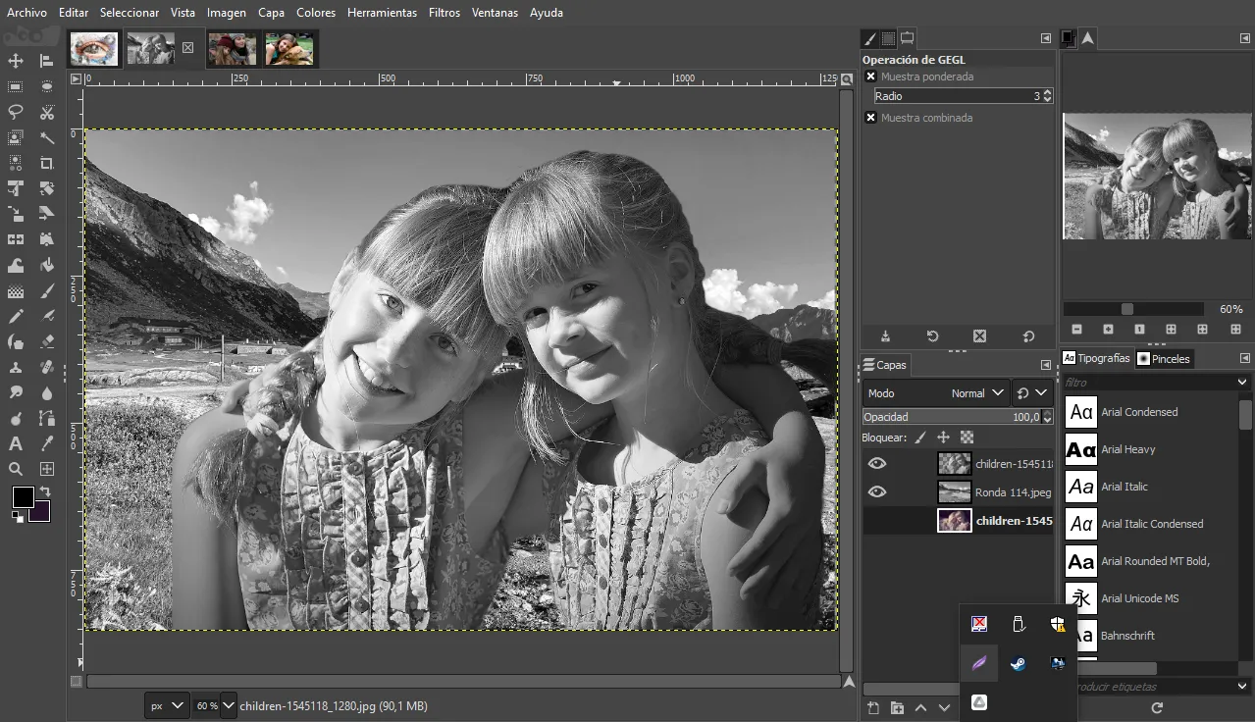Select the Bucket Fill tool

(47, 265)
